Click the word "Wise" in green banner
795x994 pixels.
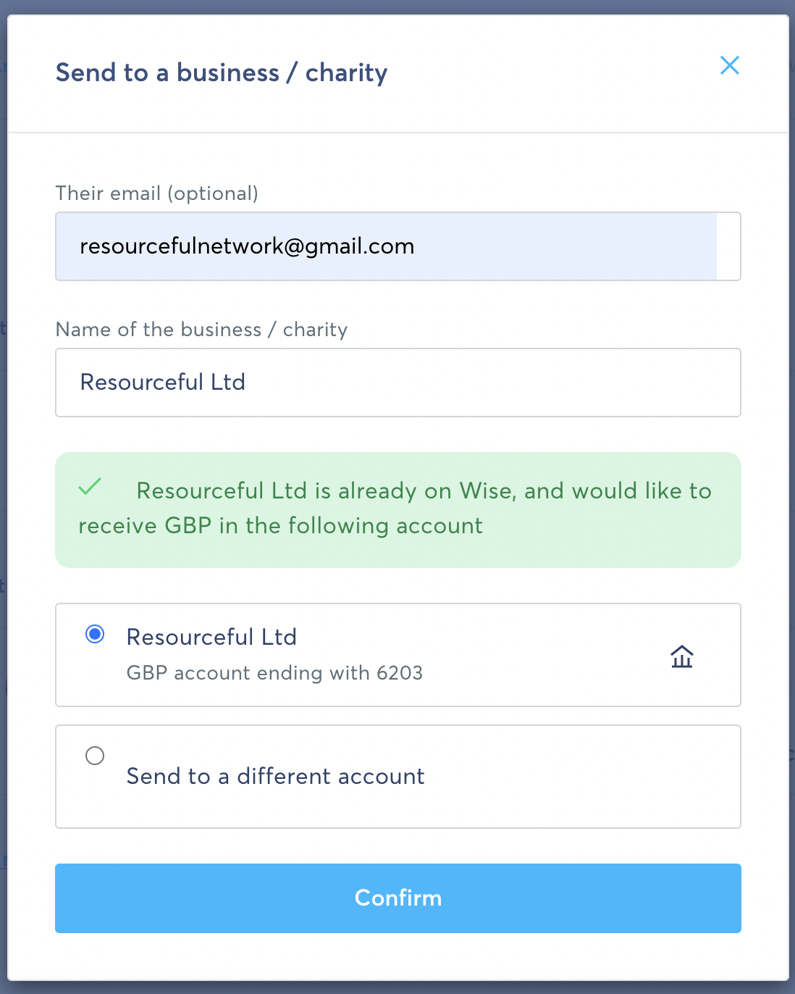[x=487, y=491]
